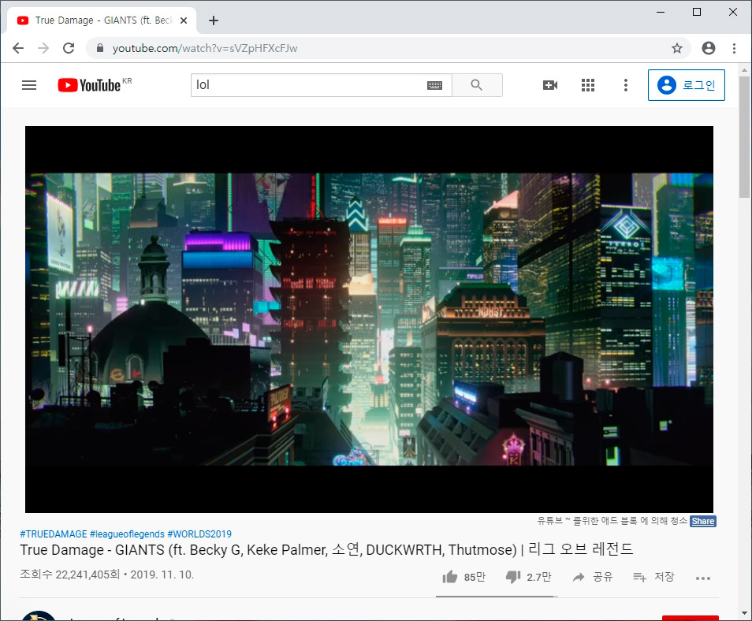Close the True Damage tab
Image resolution: width=752 pixels, height=621 pixels.
click(184, 20)
